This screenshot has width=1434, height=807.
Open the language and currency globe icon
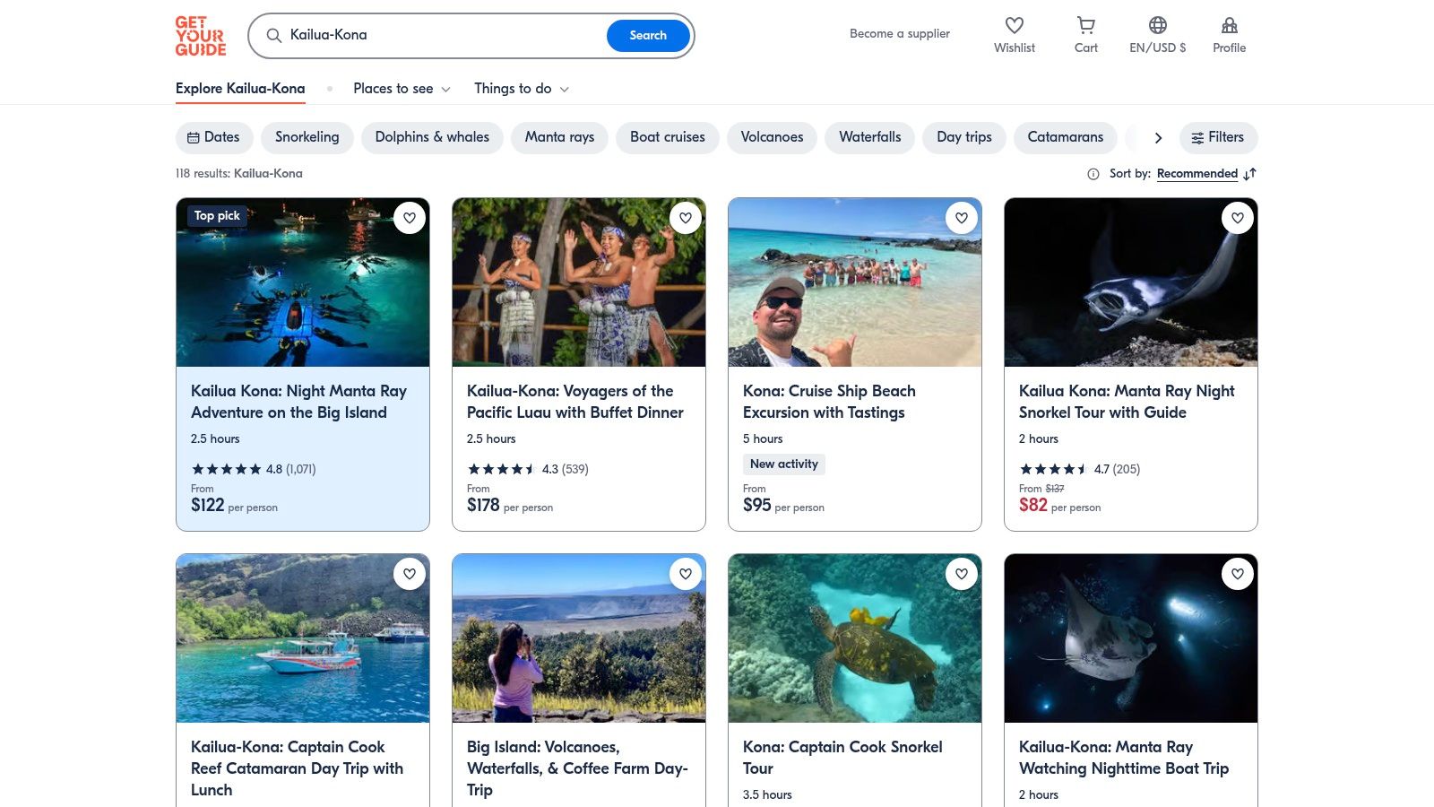click(1157, 26)
